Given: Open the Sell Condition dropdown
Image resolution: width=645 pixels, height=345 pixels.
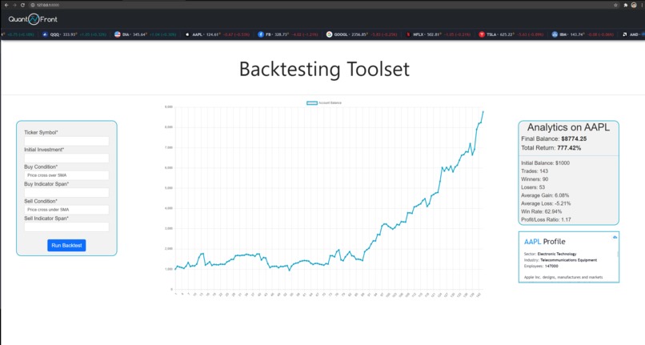Looking at the screenshot, I should click(66, 210).
